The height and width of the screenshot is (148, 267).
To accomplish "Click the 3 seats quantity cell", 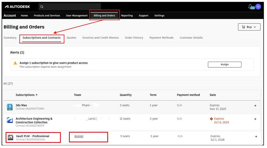I will 124,105.
